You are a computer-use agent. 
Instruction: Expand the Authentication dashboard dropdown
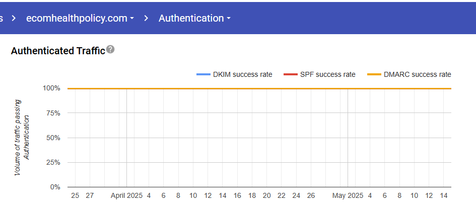(x=194, y=18)
